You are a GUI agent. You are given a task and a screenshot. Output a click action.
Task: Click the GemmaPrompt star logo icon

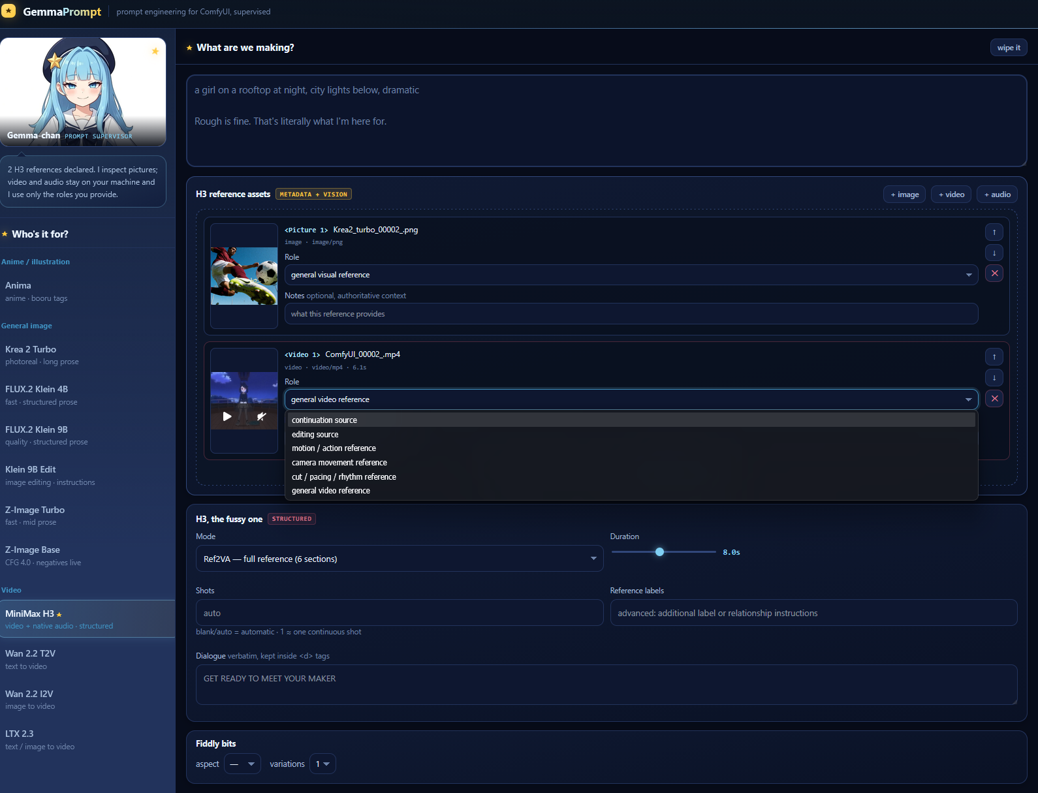coord(8,11)
